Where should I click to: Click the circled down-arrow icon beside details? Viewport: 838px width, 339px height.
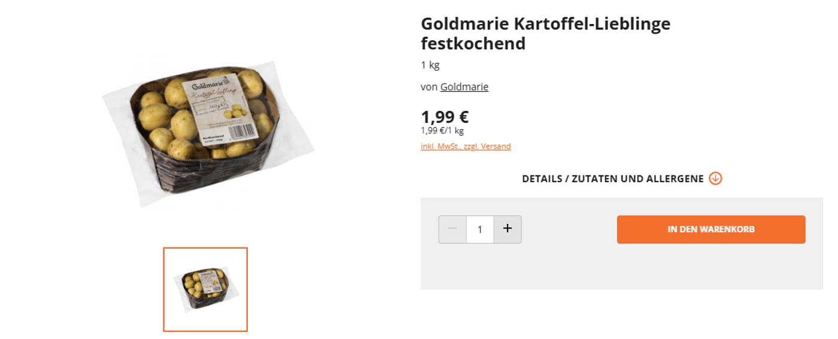[x=715, y=178]
